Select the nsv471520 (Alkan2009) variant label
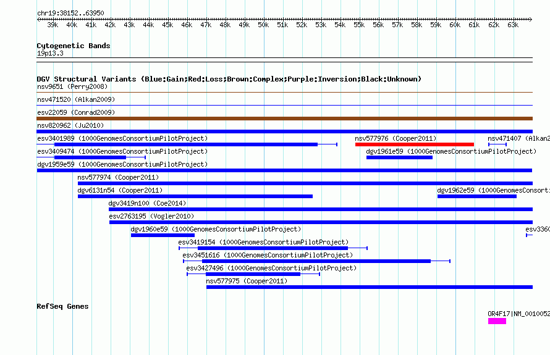 point(76,99)
